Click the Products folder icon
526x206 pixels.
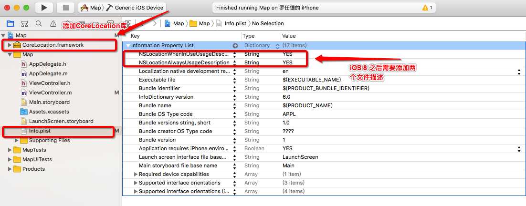click(x=18, y=169)
